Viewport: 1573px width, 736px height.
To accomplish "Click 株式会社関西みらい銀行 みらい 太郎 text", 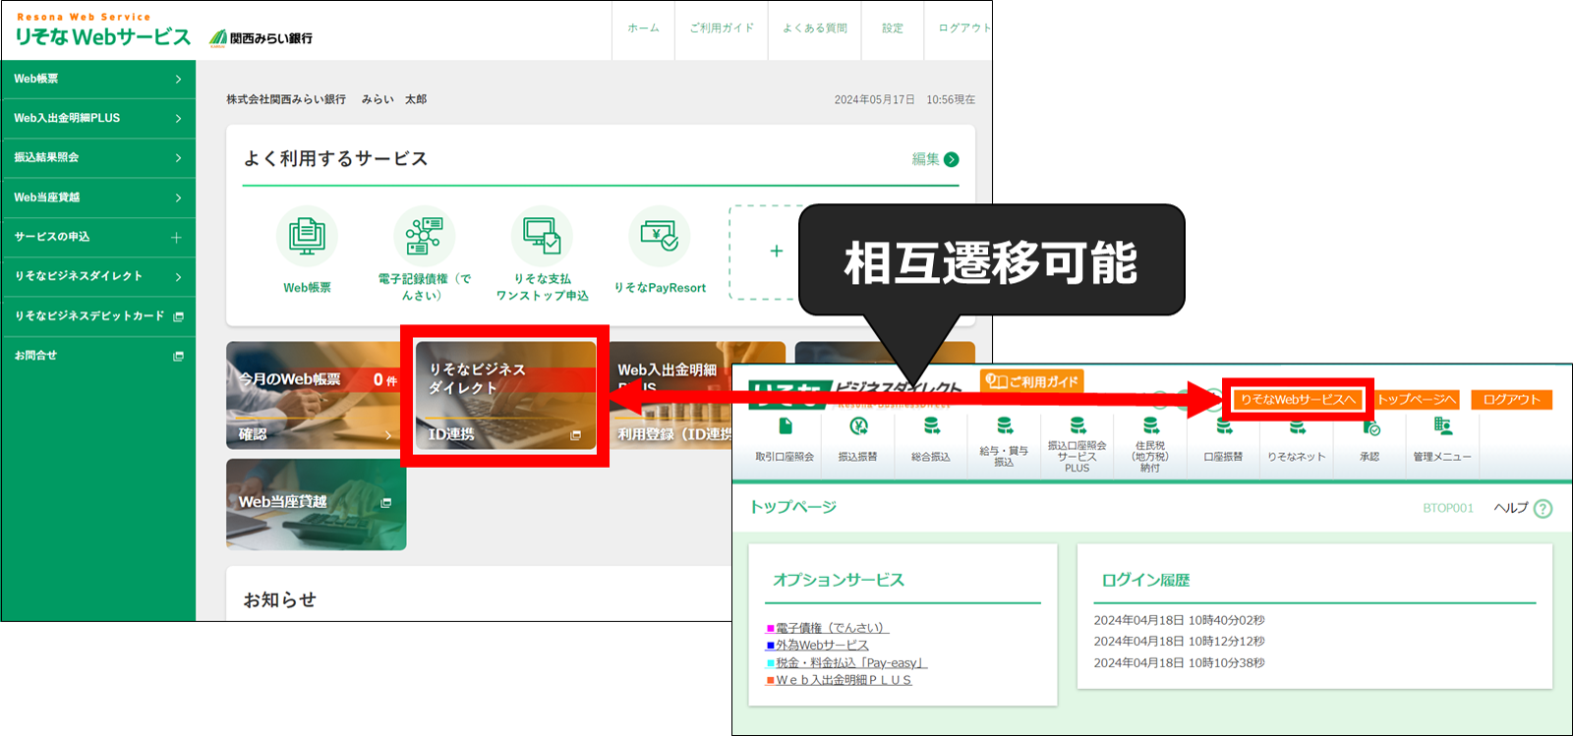I will pos(326,99).
